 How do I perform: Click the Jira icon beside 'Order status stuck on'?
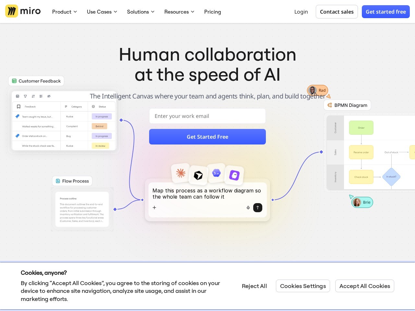[x=18, y=136]
